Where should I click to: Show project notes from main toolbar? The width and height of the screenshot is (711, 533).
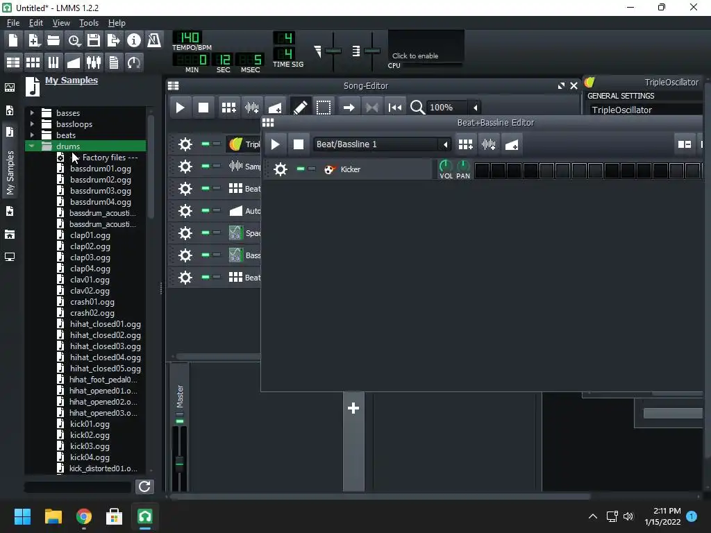(x=114, y=62)
